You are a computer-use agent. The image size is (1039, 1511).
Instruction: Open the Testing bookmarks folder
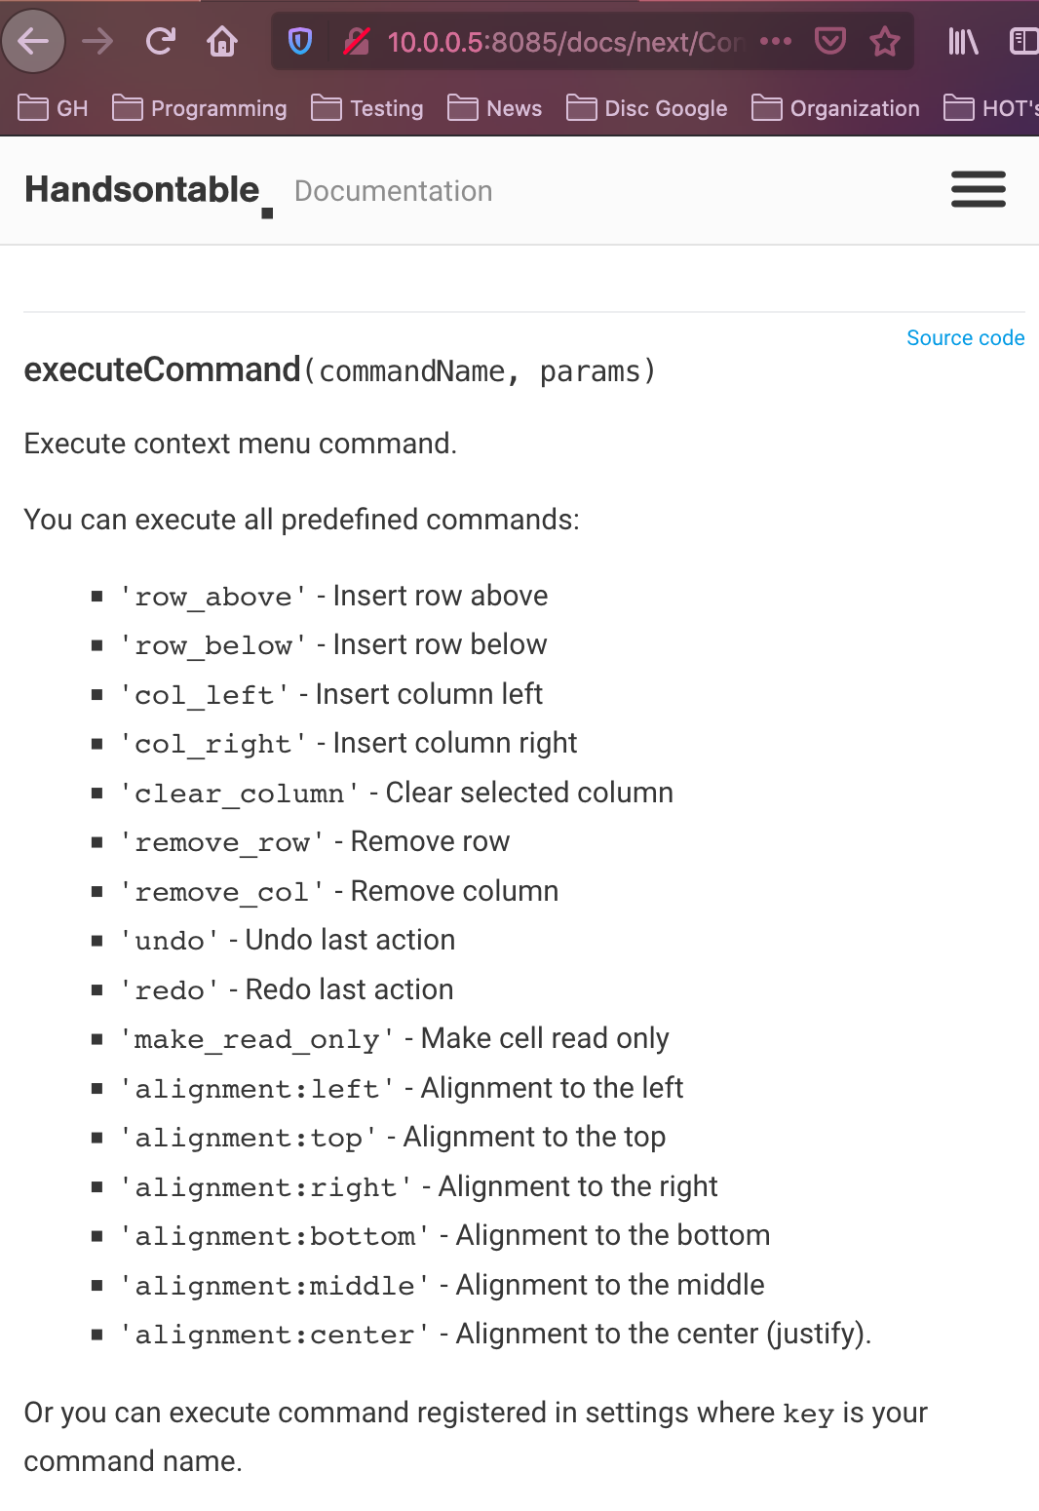click(x=366, y=108)
